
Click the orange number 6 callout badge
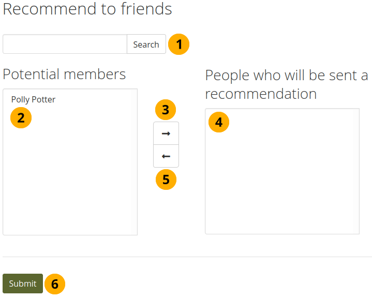(55, 284)
